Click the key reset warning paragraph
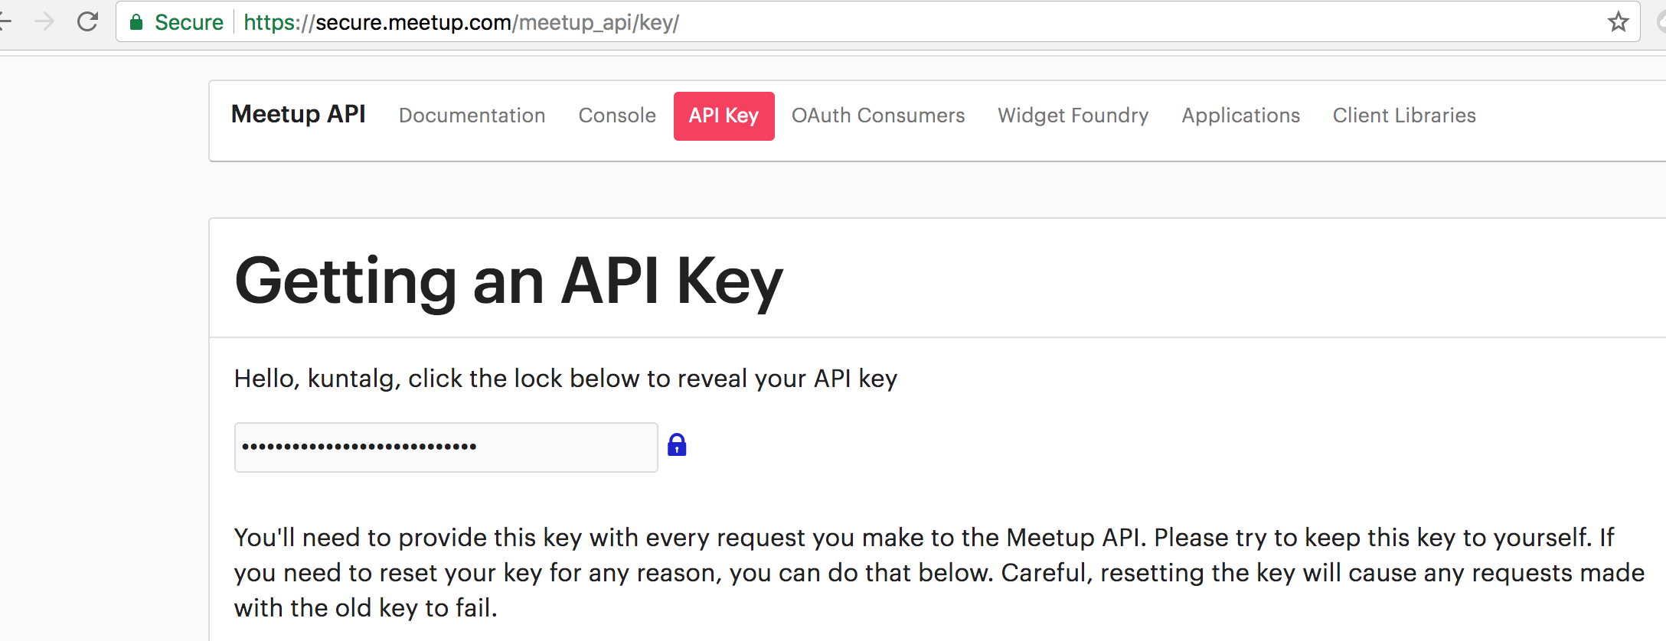This screenshot has height=641, width=1666. 939,572
